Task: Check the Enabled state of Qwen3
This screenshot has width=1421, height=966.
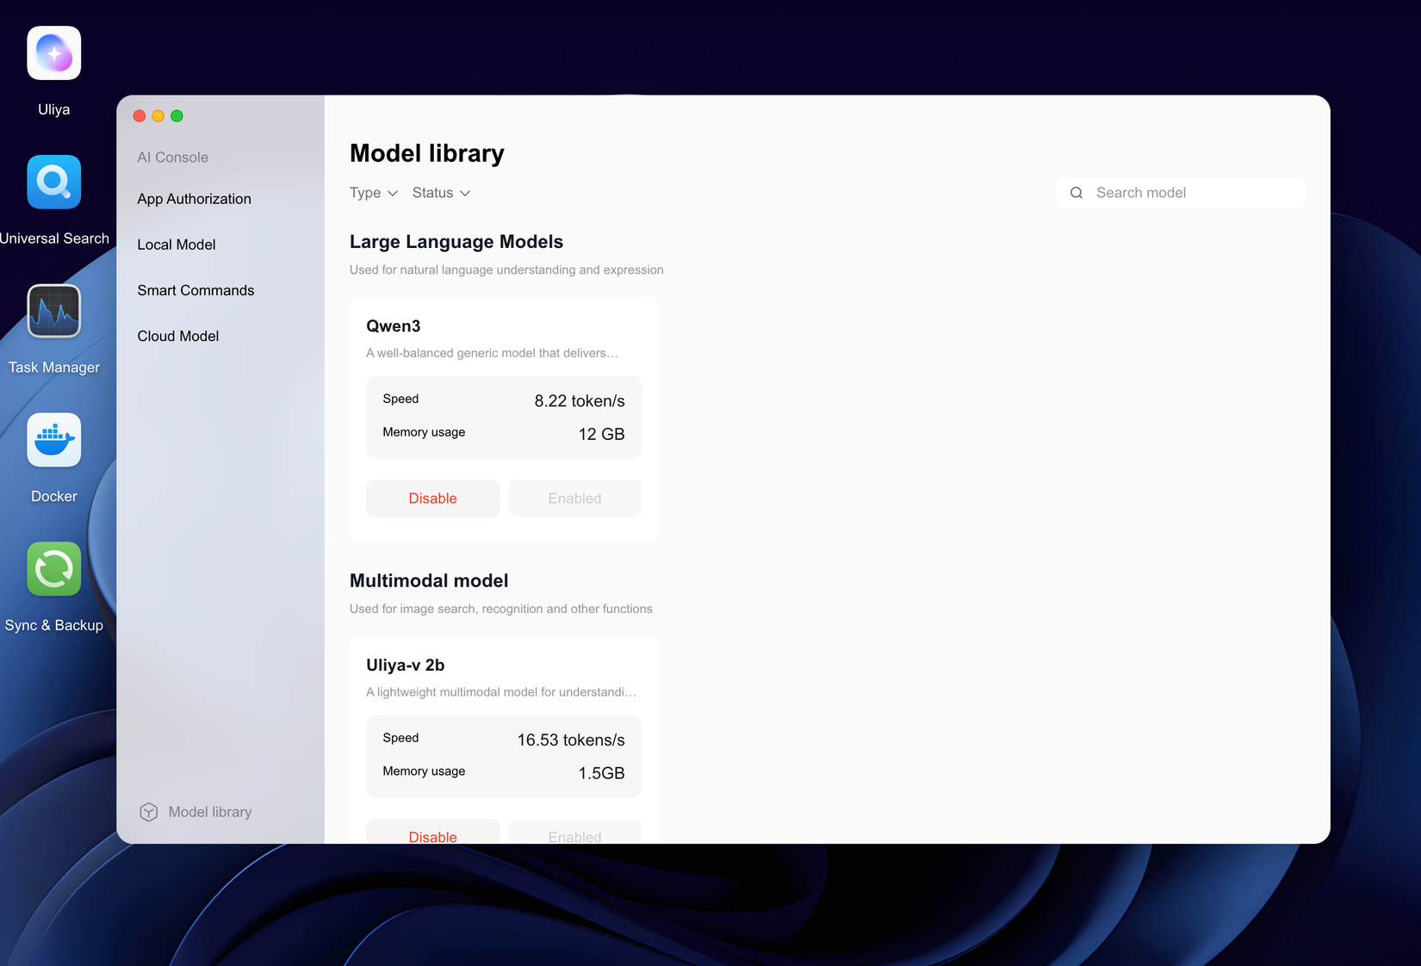Action: [574, 498]
